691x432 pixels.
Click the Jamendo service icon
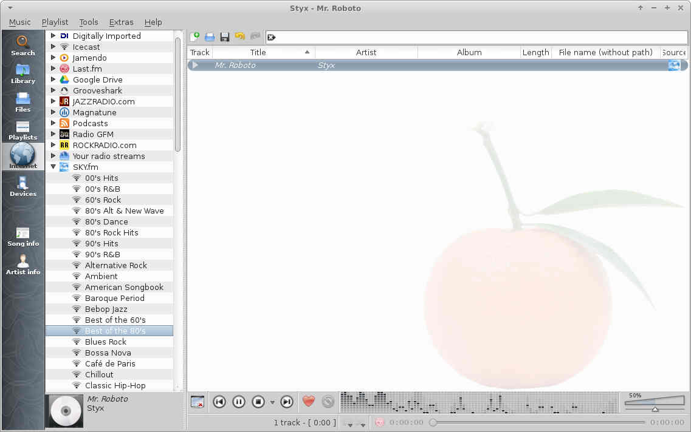click(x=64, y=58)
